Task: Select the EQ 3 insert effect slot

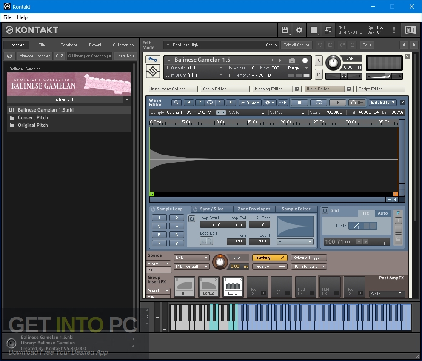Action: pyautogui.click(x=233, y=287)
